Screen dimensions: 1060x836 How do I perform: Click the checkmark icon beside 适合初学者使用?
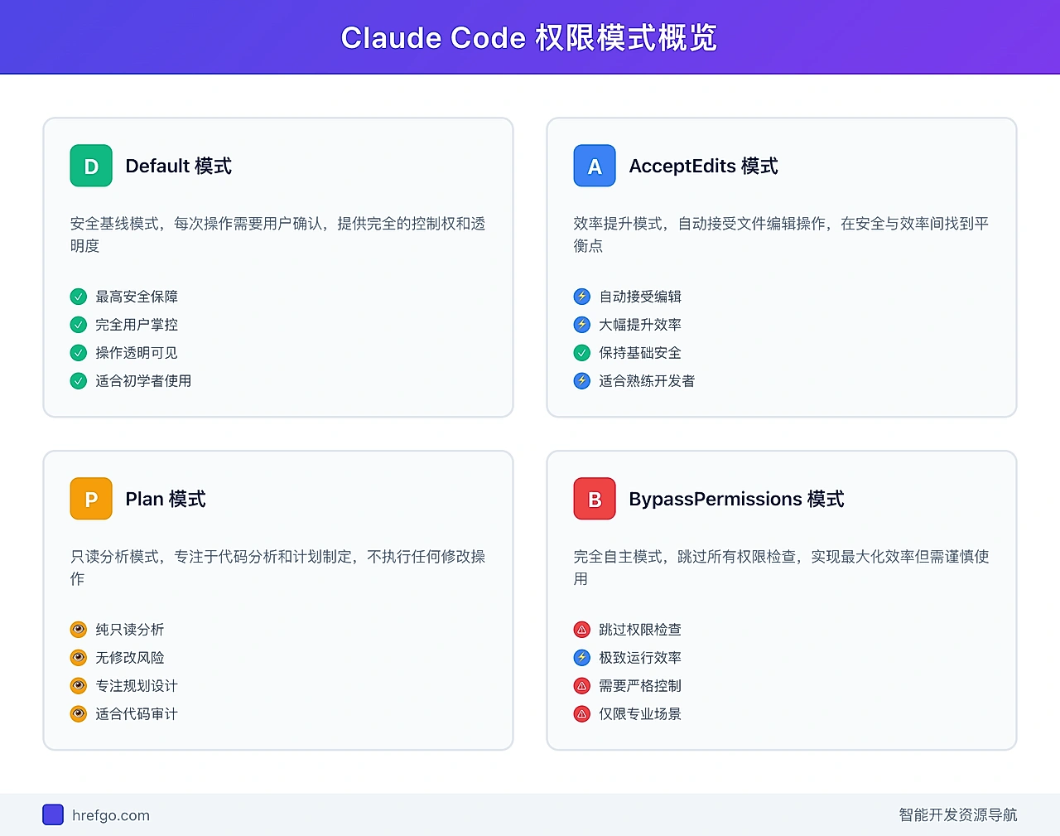tap(79, 381)
